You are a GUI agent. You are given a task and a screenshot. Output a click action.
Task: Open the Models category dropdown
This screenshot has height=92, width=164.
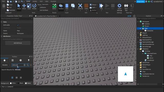6,65
